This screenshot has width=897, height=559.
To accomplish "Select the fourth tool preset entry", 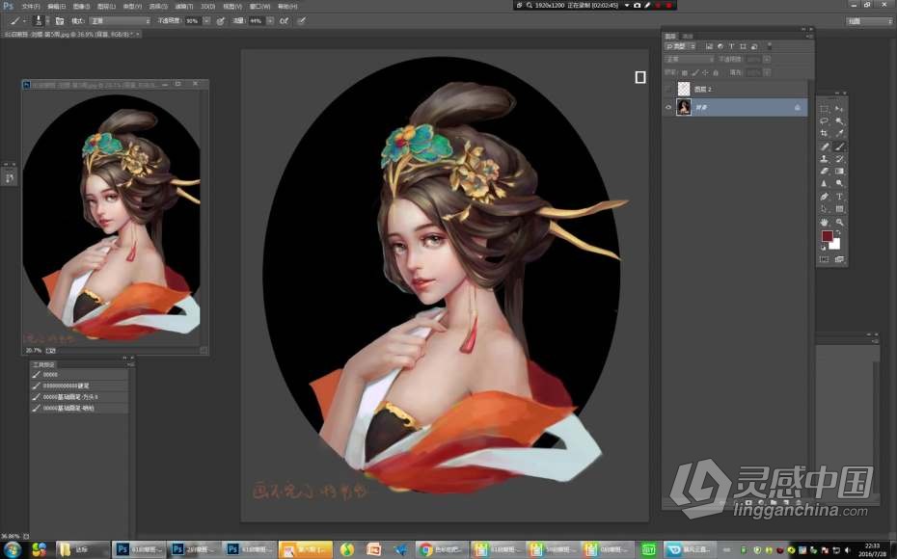I will pyautogui.click(x=79, y=408).
